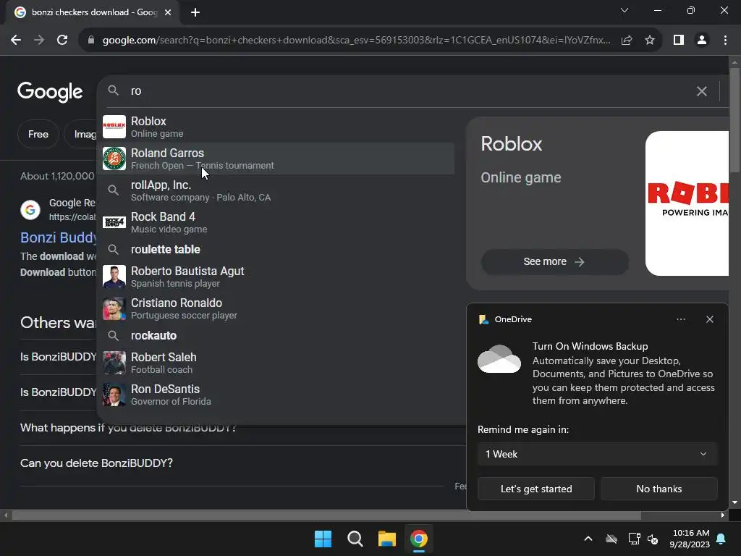Open File Explorer from taskbar

pyautogui.click(x=386, y=539)
